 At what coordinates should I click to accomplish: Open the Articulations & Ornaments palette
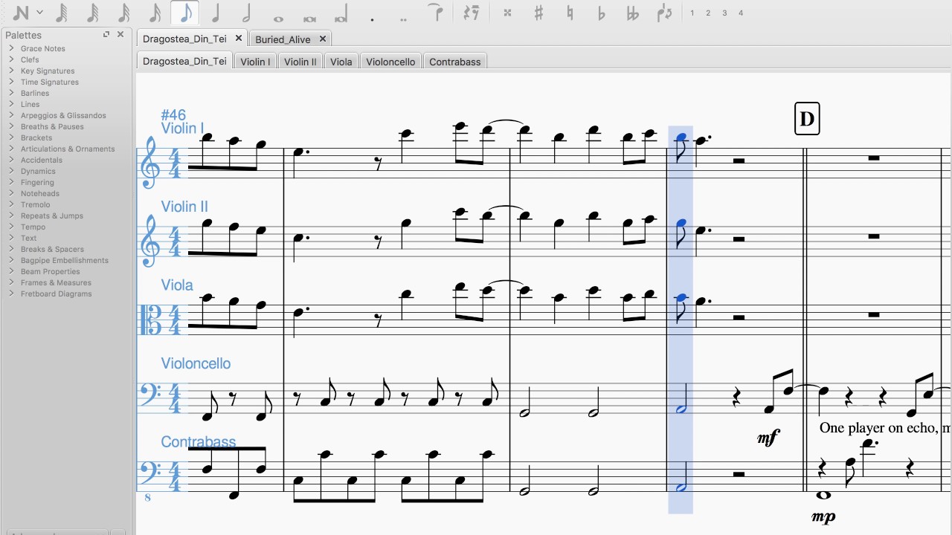tap(68, 149)
